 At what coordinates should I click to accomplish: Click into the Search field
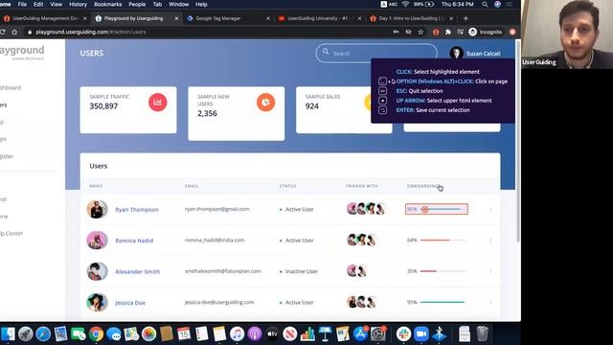[x=376, y=54]
